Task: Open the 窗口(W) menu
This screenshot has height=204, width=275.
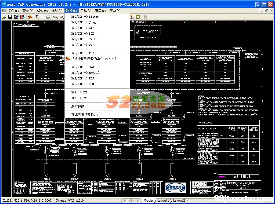Action: (100, 11)
